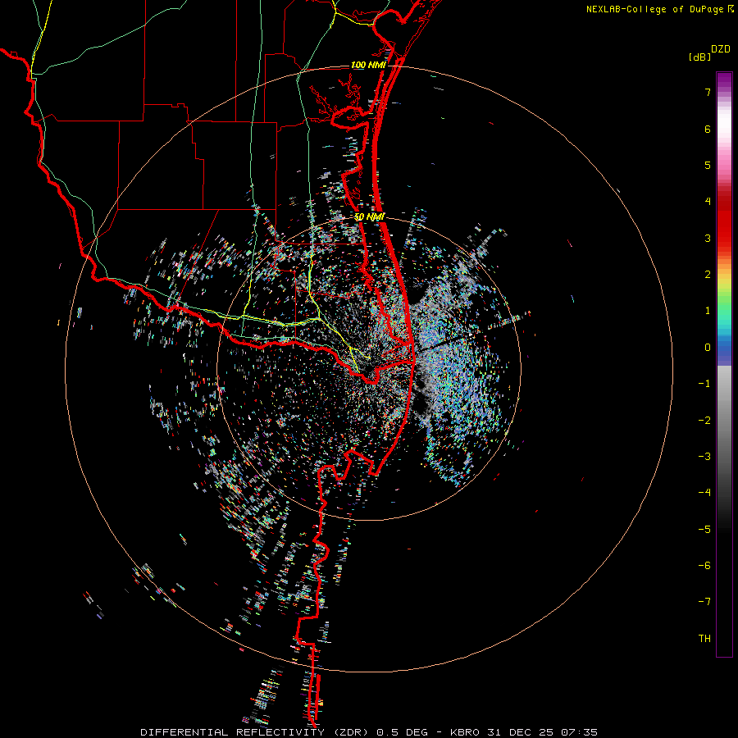Screen dimensions: 738x738
Task: Click the -7 dB value on scale
Action: click(x=704, y=602)
